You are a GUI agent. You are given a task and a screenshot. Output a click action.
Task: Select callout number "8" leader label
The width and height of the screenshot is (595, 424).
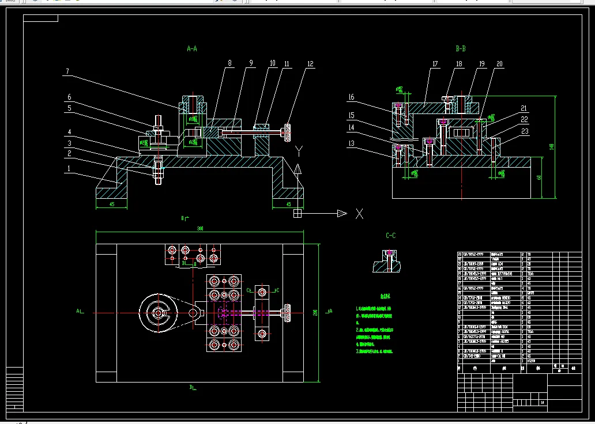click(x=229, y=63)
